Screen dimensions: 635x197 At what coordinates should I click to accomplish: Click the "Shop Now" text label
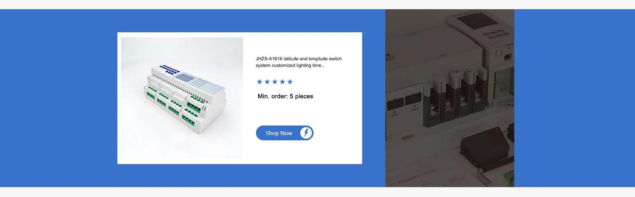(x=279, y=133)
